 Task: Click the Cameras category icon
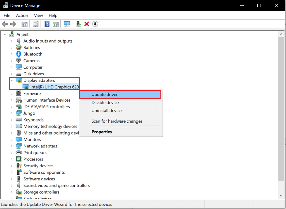(19, 61)
